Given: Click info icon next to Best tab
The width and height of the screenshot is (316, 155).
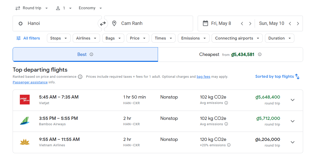Looking at the screenshot, I should click(x=91, y=54).
